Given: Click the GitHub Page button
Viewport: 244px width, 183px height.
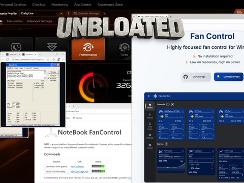Looking at the screenshot, I should [x=196, y=77].
